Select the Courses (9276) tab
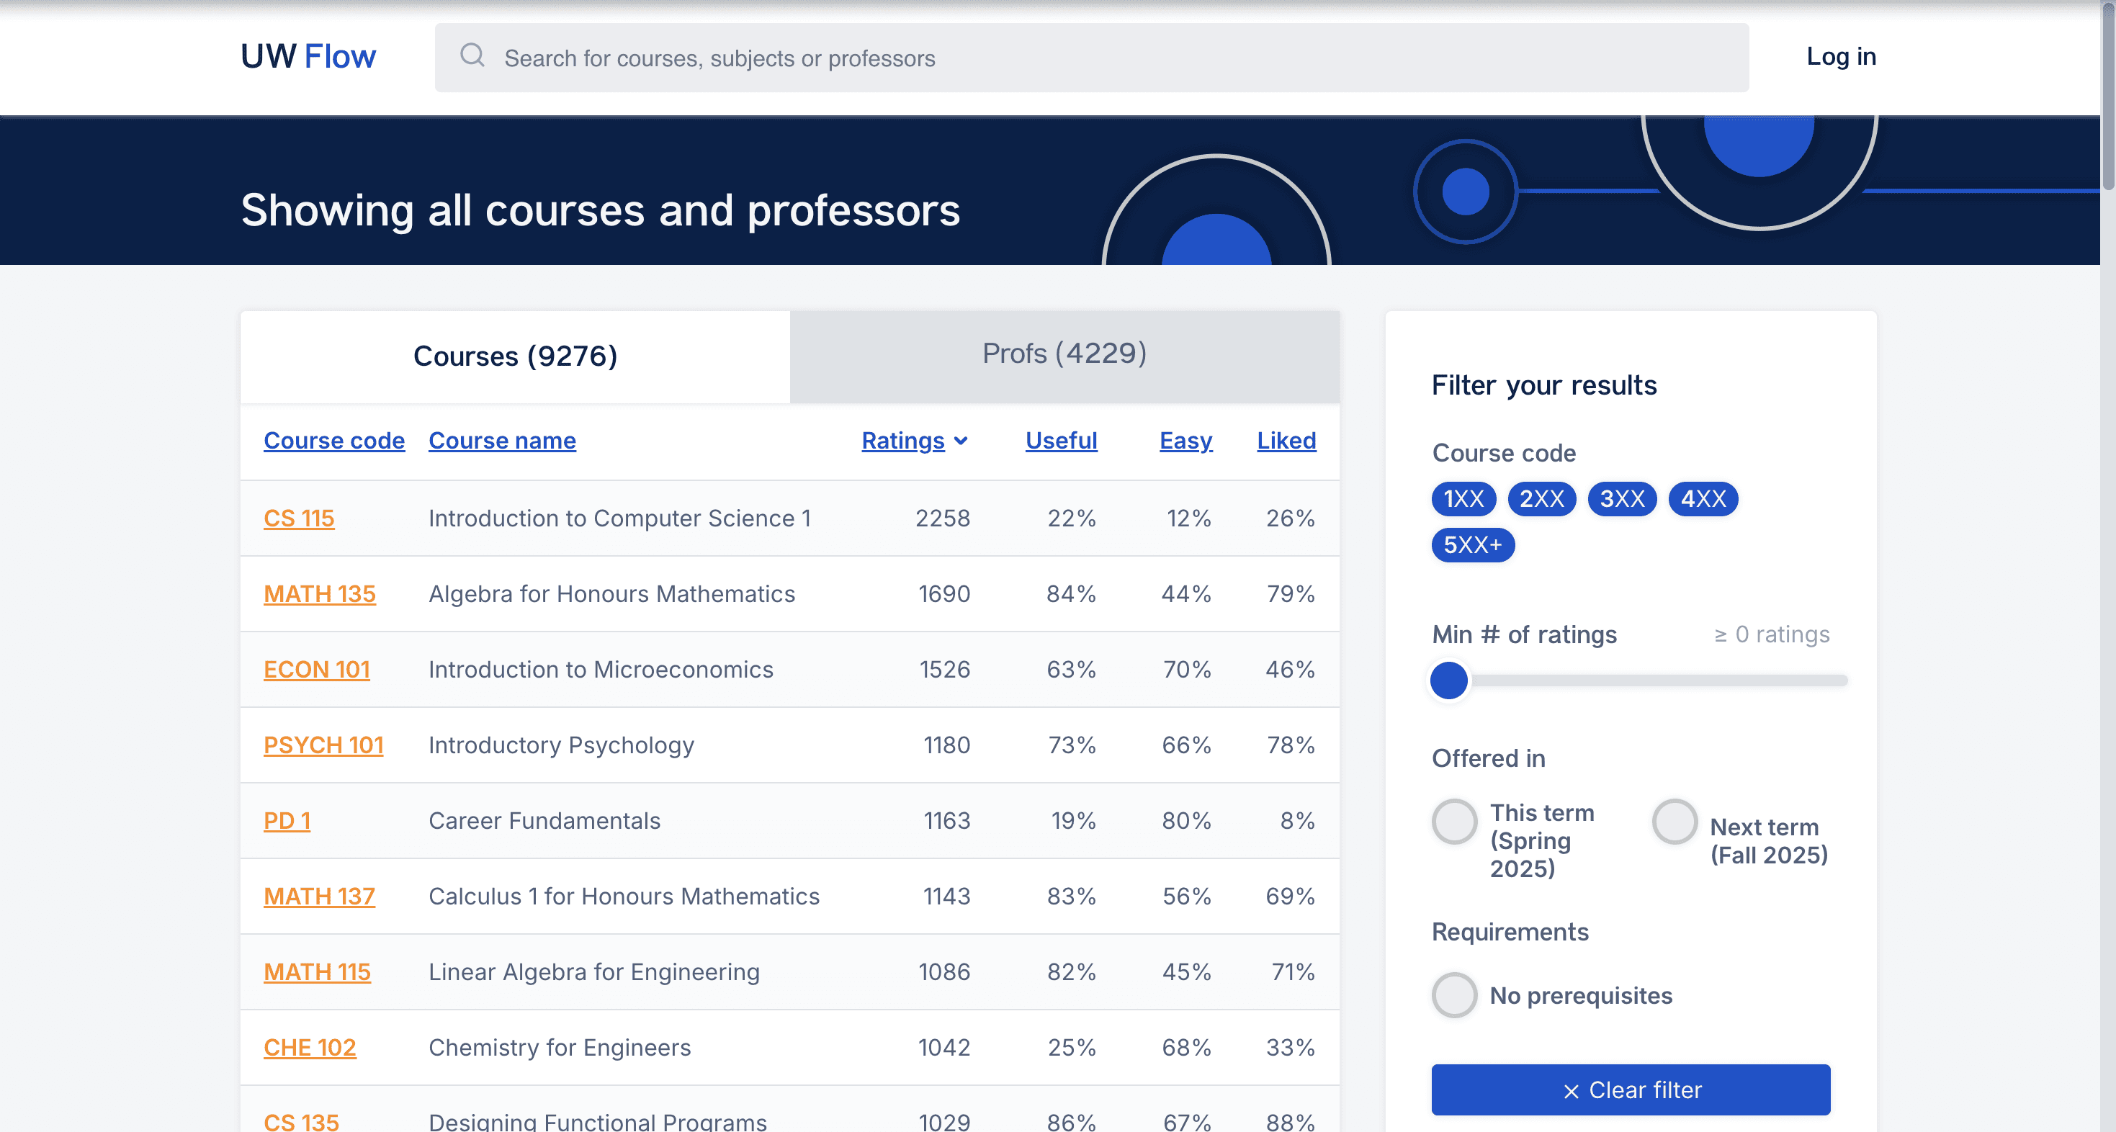Screen dimensions: 2116x1132 pyautogui.click(x=515, y=356)
